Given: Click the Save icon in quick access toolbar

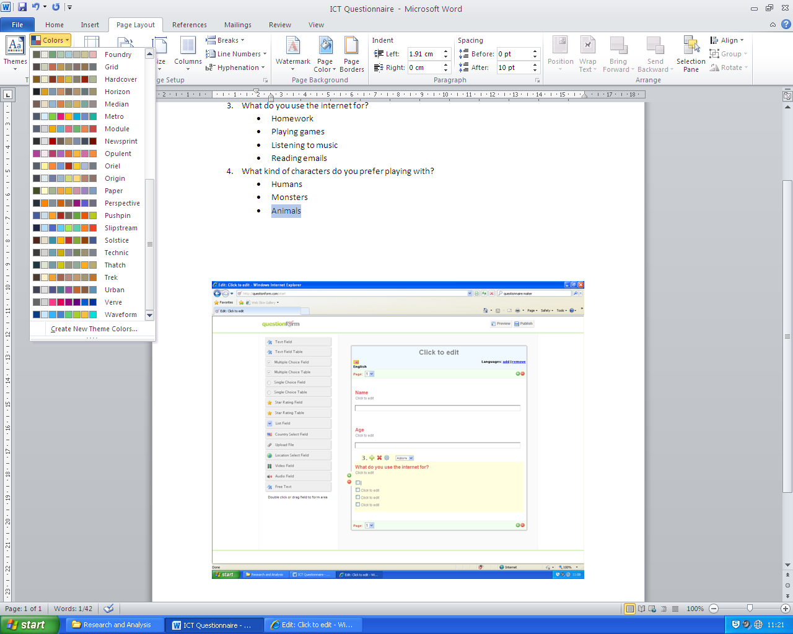Looking at the screenshot, I should click(22, 7).
